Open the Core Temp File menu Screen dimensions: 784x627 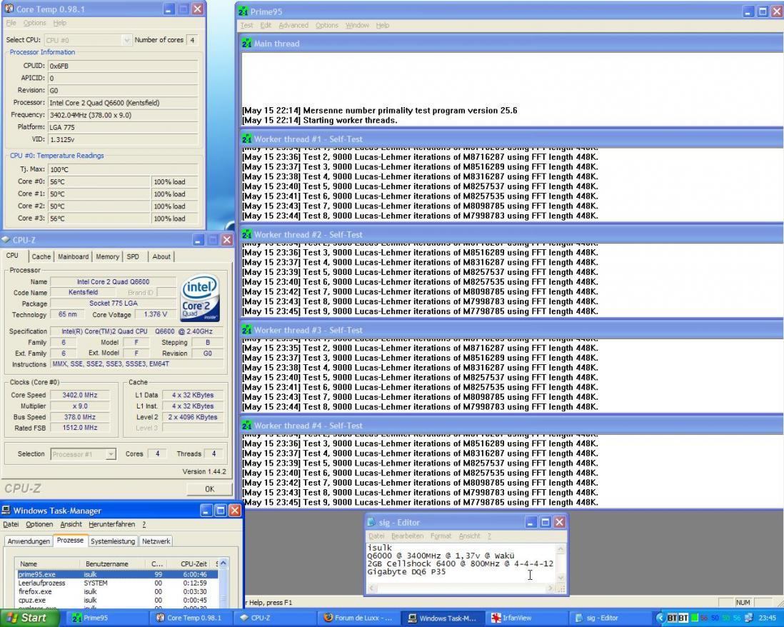11,23
